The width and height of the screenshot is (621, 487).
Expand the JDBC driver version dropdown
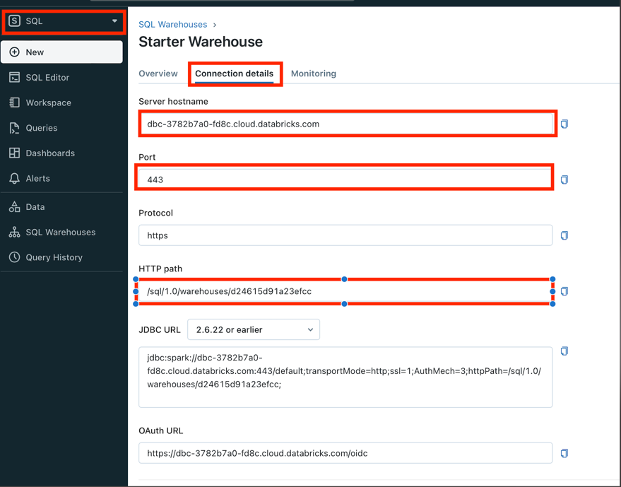coord(253,330)
